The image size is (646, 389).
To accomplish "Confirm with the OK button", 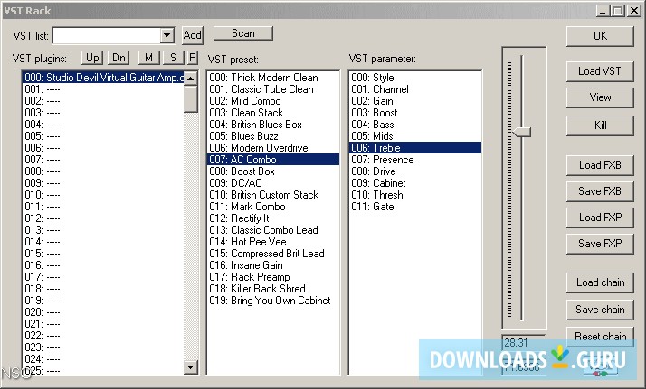I will click(x=600, y=36).
